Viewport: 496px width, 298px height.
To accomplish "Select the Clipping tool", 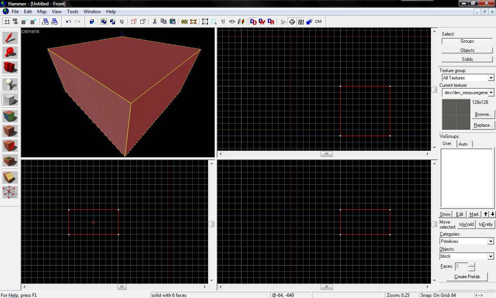I will [x=10, y=177].
